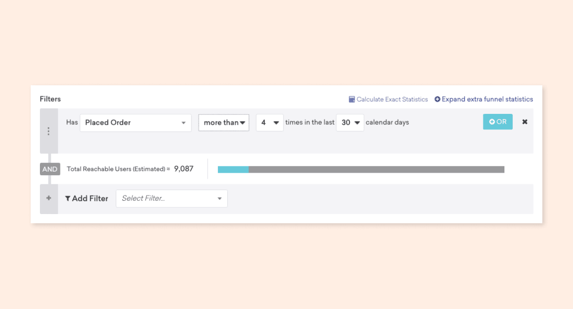This screenshot has width=573, height=309.
Task: Click the funnel icon next to Add Filter
Action: pos(68,199)
